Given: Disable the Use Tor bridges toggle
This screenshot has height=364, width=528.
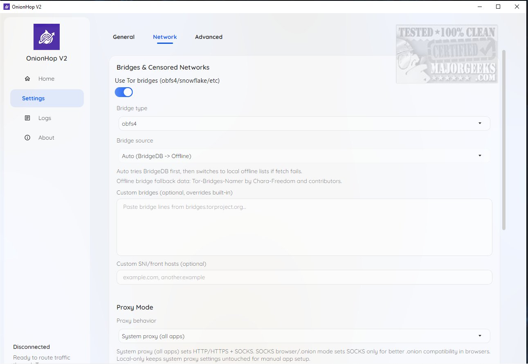Looking at the screenshot, I should (124, 92).
